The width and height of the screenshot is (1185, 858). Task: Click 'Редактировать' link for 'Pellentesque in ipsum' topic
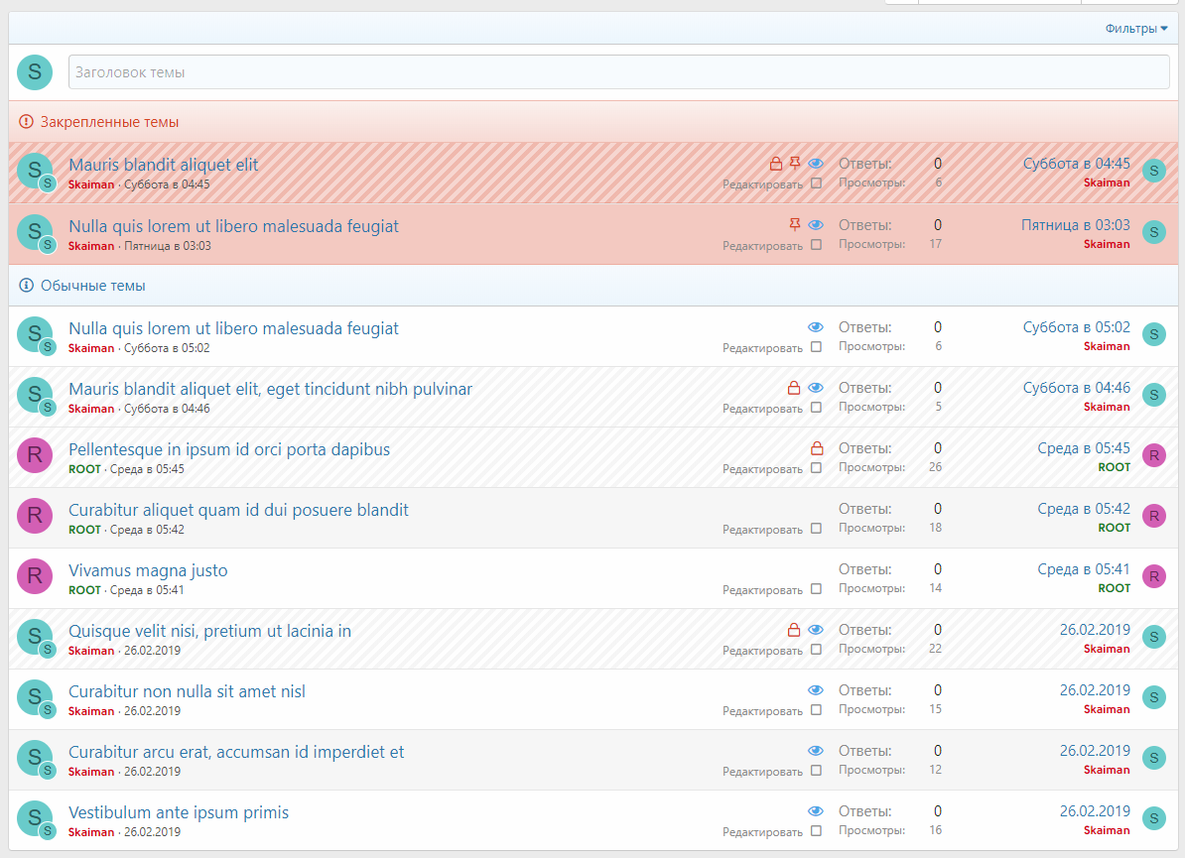pyautogui.click(x=762, y=469)
